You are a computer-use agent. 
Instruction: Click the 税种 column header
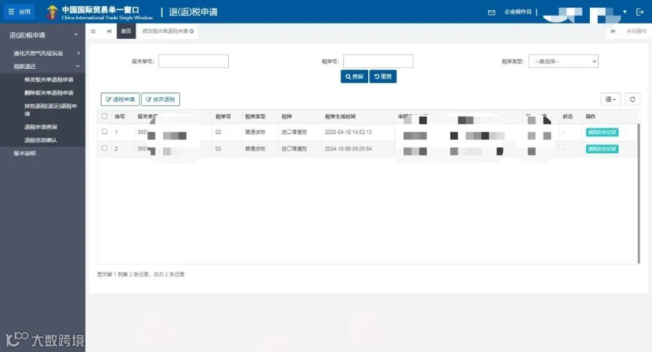point(287,117)
